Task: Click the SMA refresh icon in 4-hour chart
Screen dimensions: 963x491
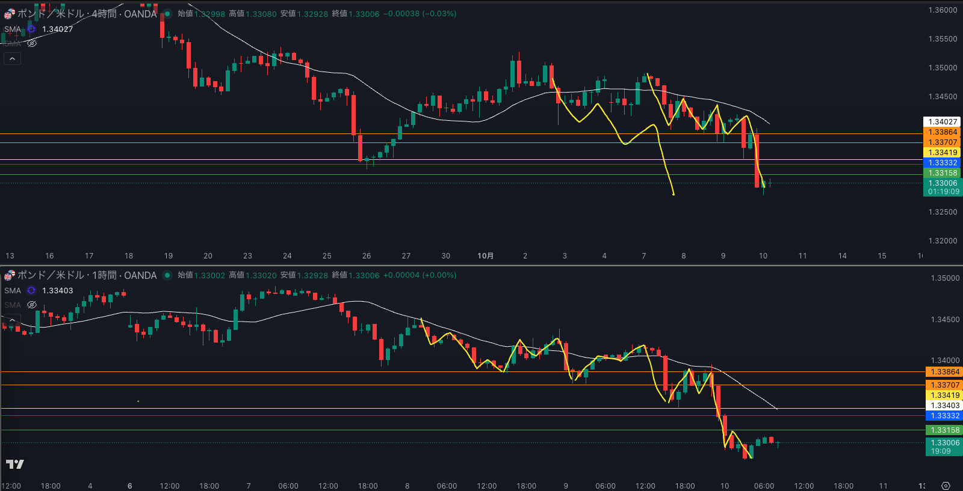Action: pos(31,29)
